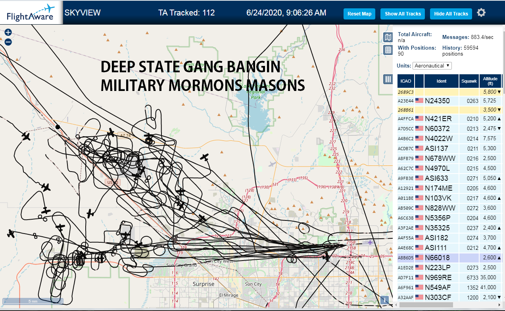Select the N969RE aircraft row
The image size is (505, 311).
point(450,277)
